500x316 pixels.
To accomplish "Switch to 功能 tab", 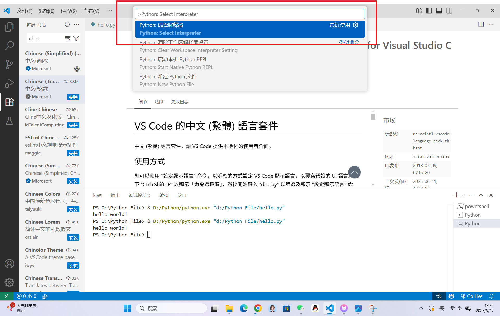I will pyautogui.click(x=159, y=102).
